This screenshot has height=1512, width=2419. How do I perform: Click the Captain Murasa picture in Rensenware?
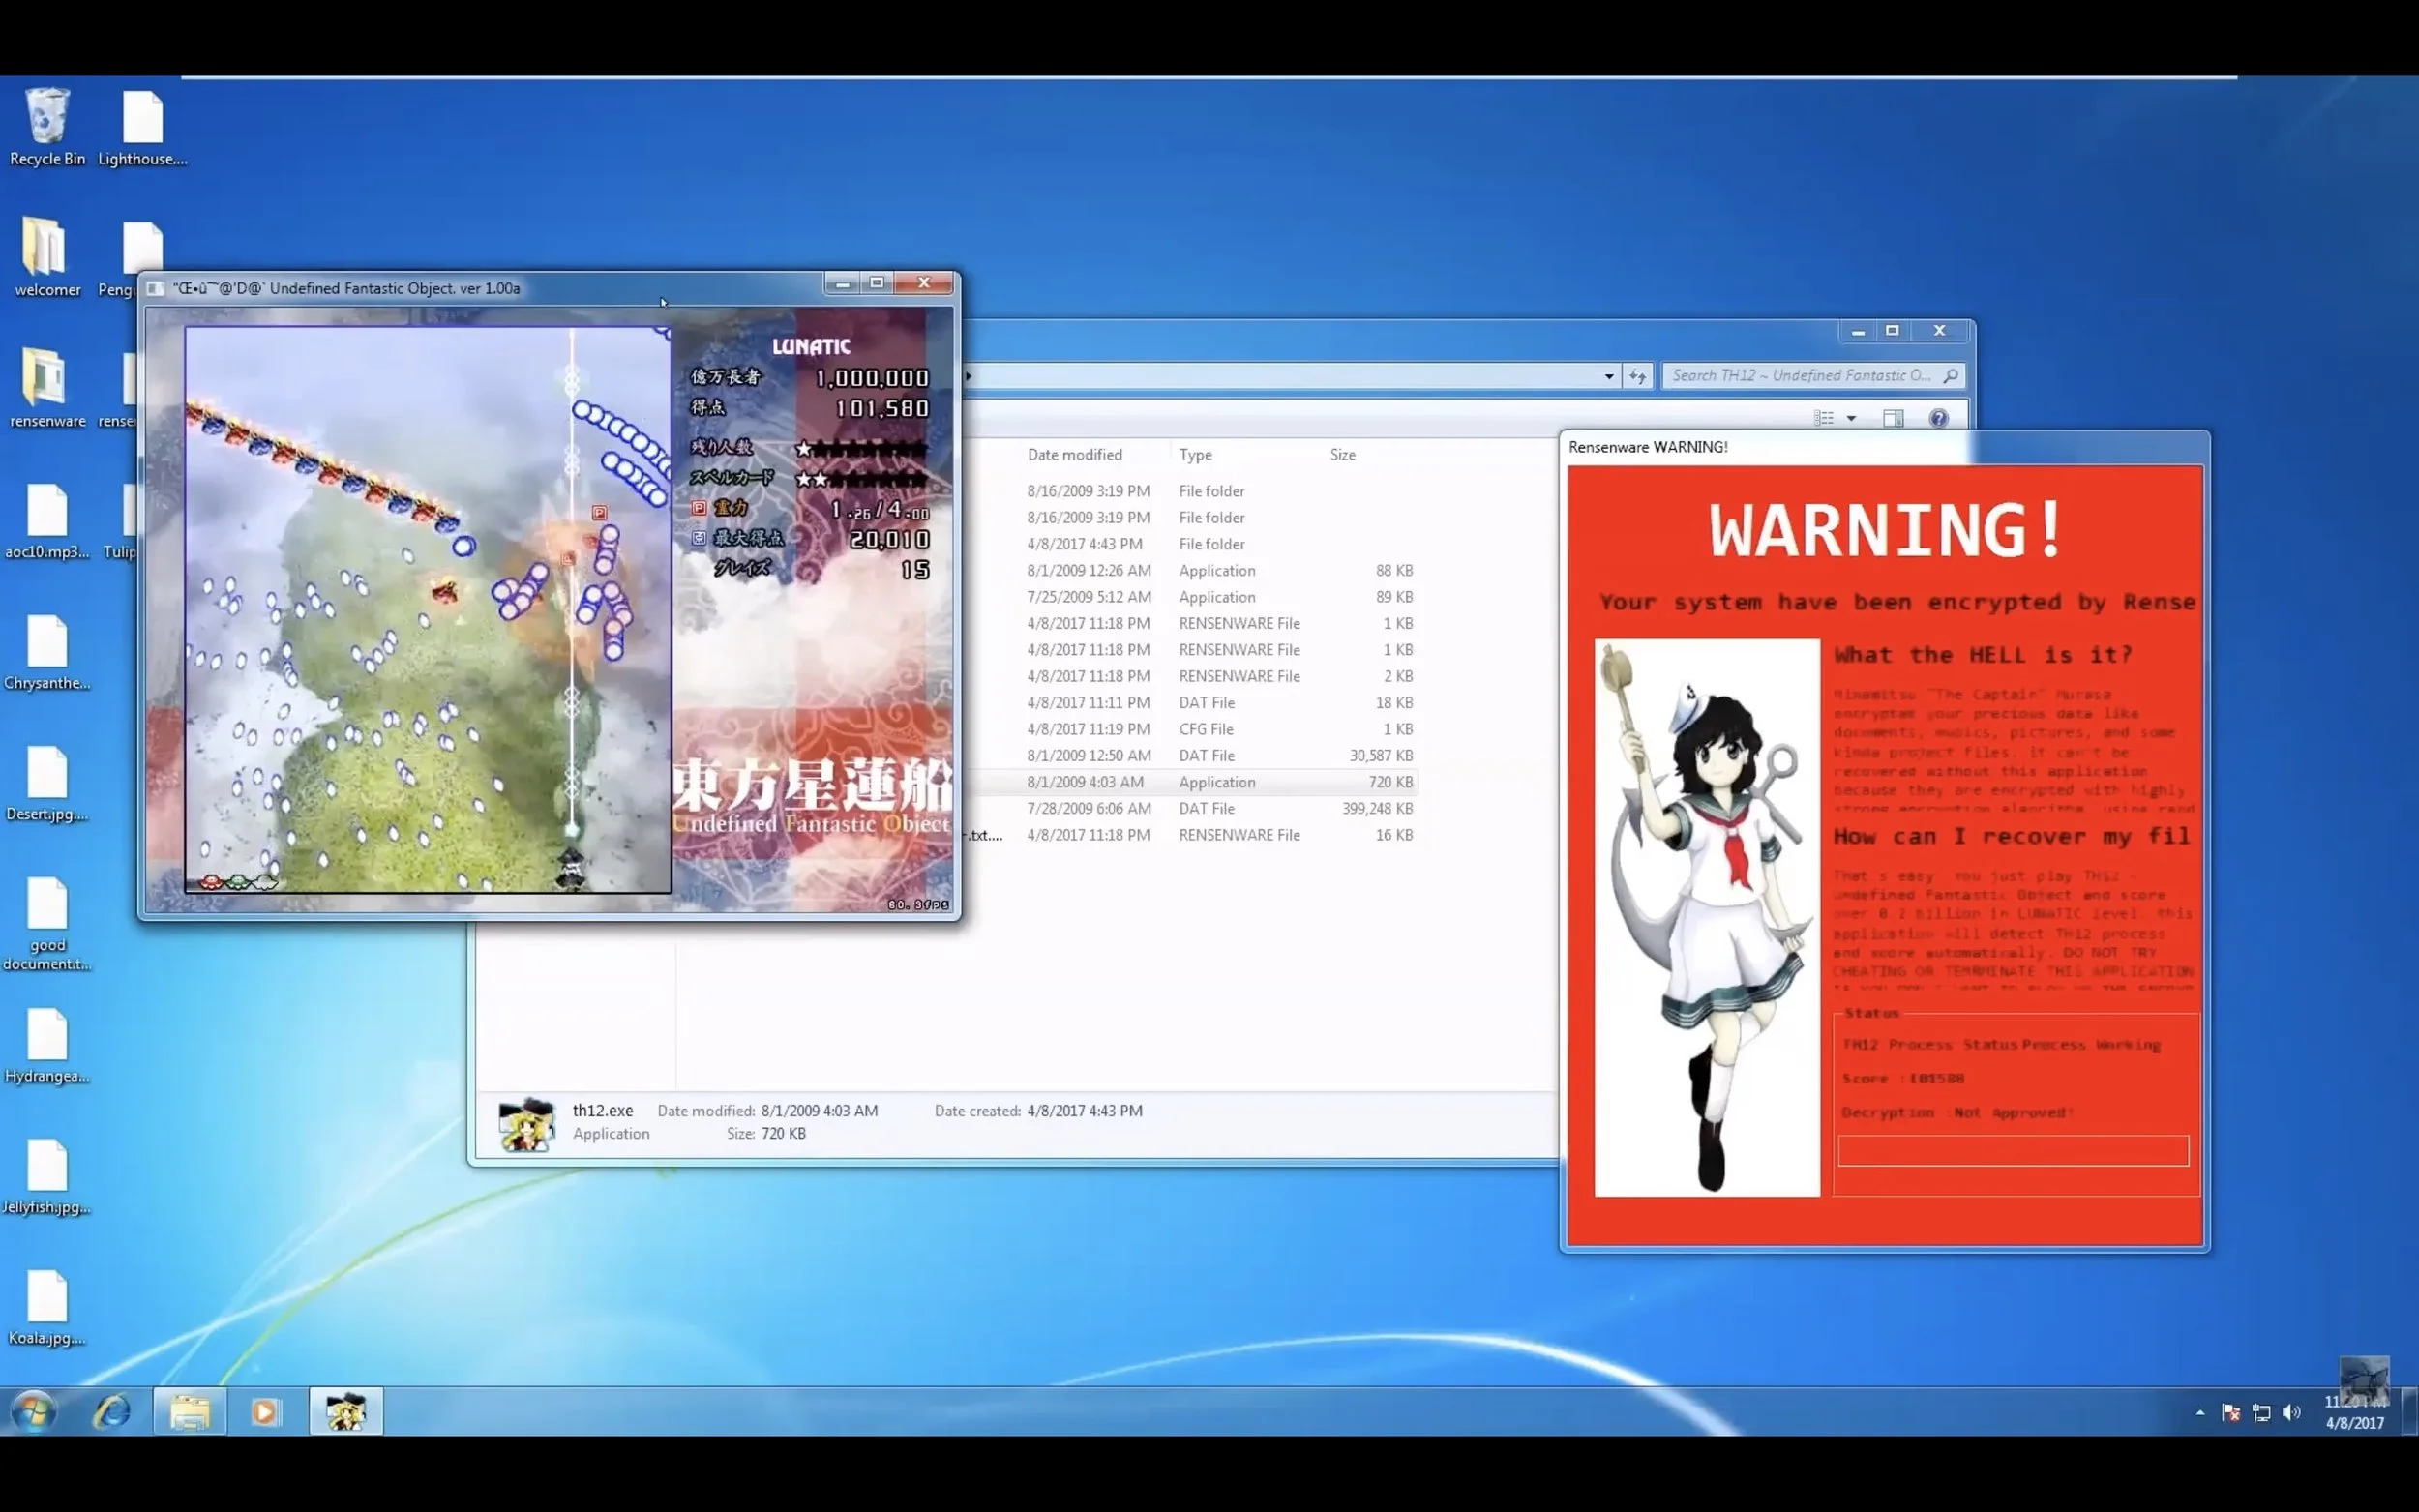[1706, 917]
